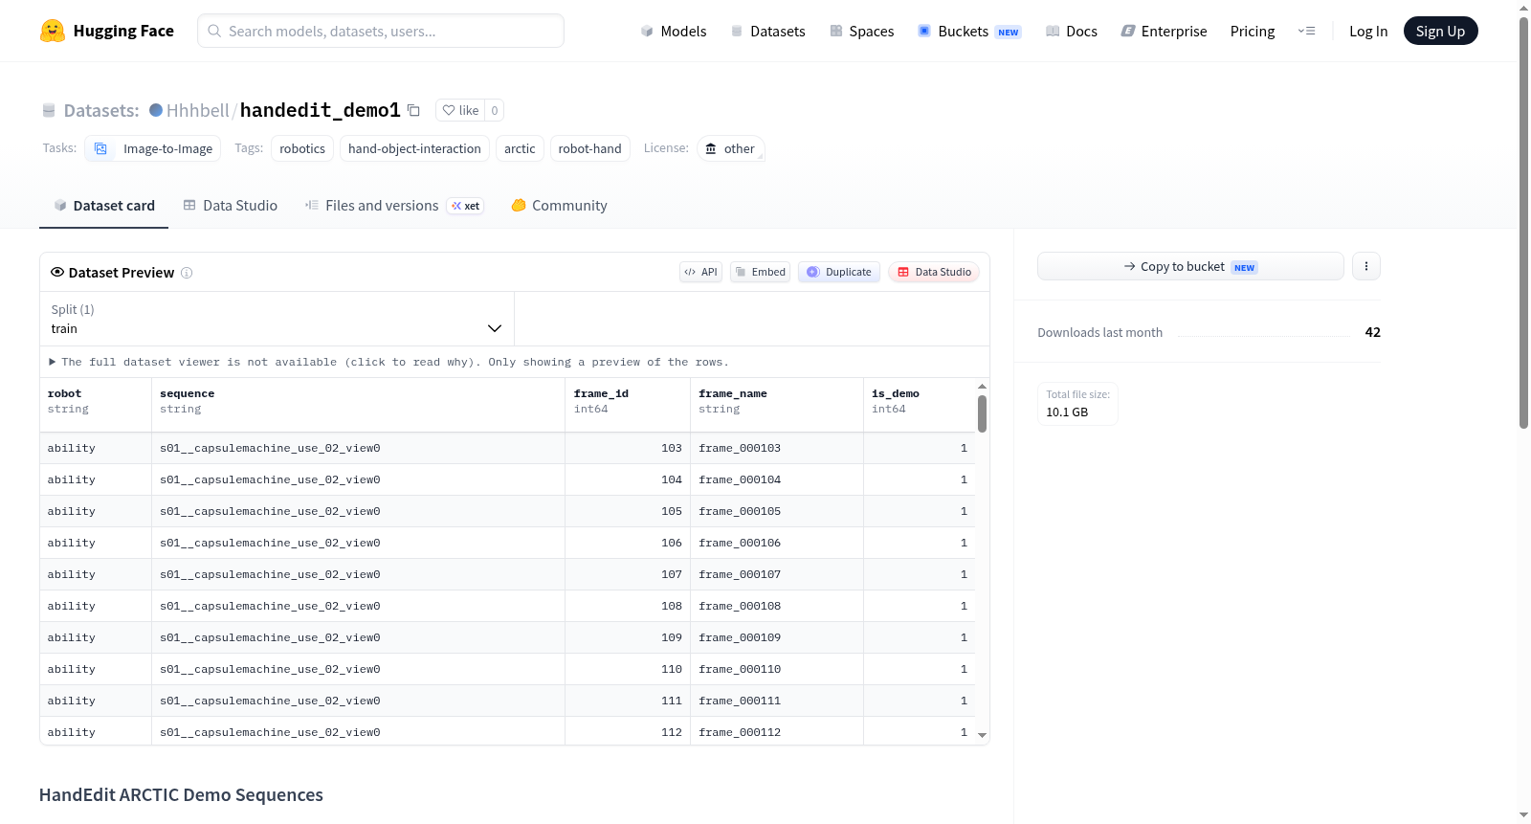This screenshot has width=1531, height=824.
Task: Expand the dataset viewer not available notice
Action: pos(389,362)
